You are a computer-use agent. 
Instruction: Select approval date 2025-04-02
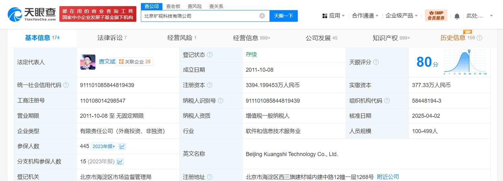[426, 116]
